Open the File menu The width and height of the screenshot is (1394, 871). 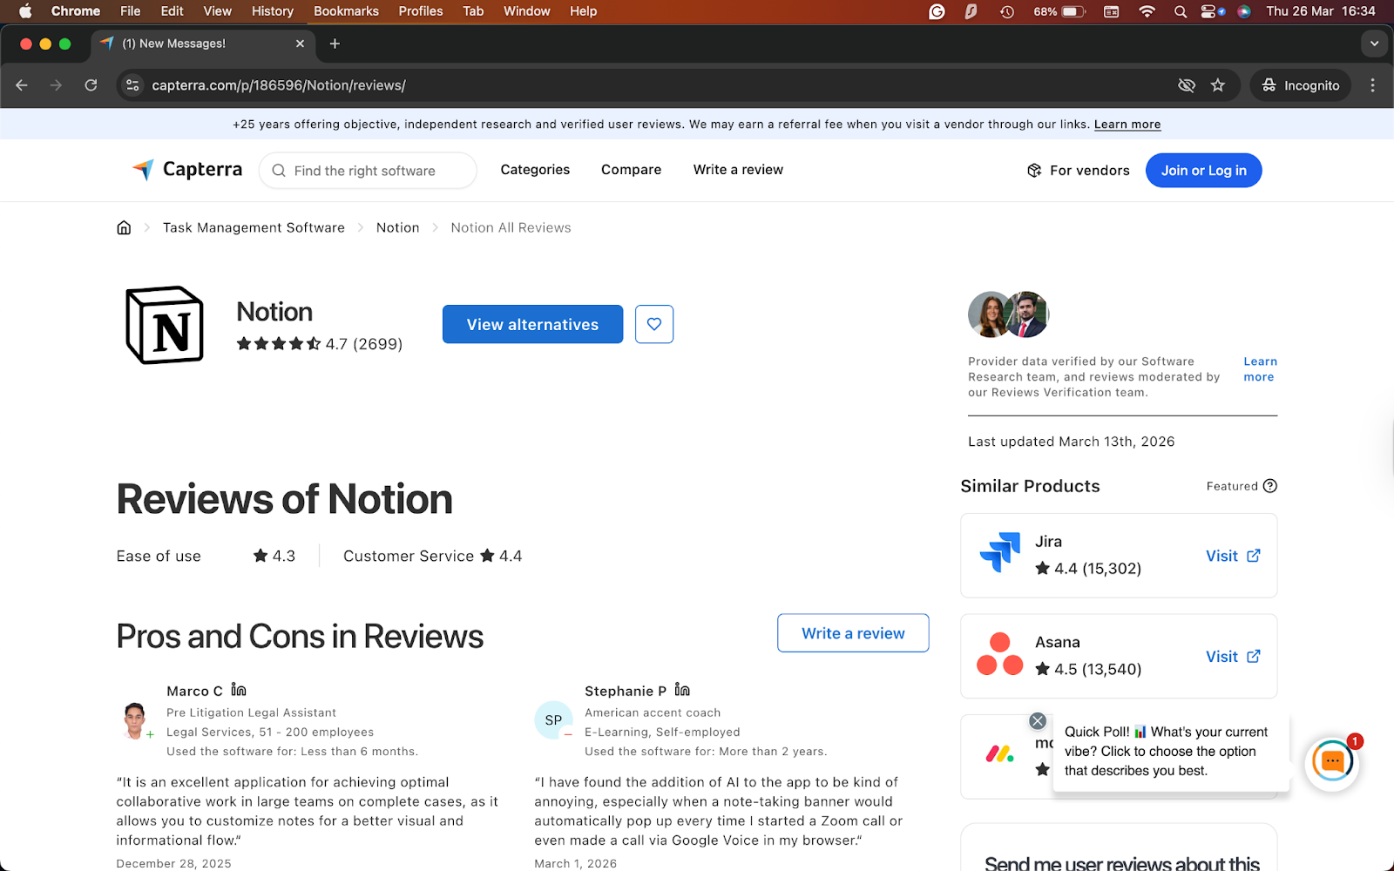(130, 11)
